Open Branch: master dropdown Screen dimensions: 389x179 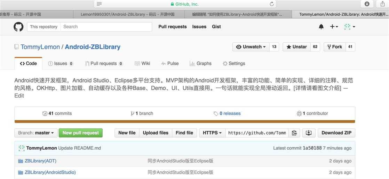pyautogui.click(x=36, y=133)
